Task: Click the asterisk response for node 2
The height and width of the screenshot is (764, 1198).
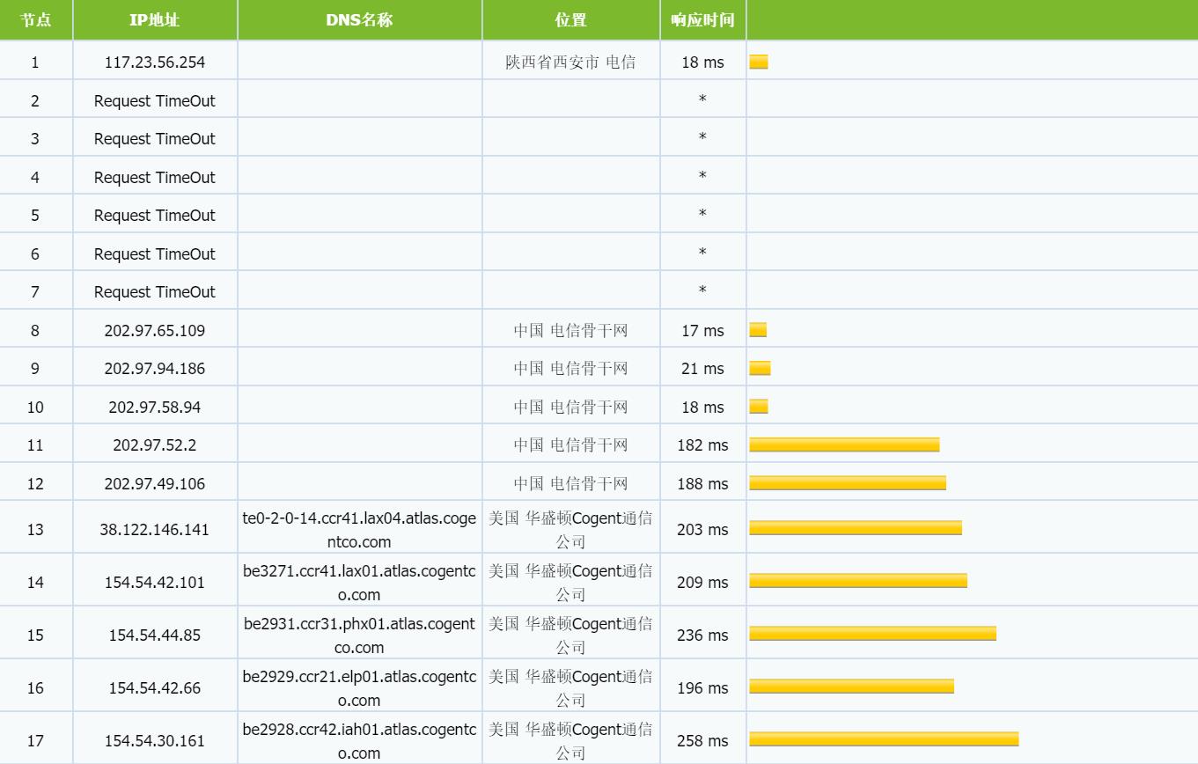Action: click(x=702, y=100)
